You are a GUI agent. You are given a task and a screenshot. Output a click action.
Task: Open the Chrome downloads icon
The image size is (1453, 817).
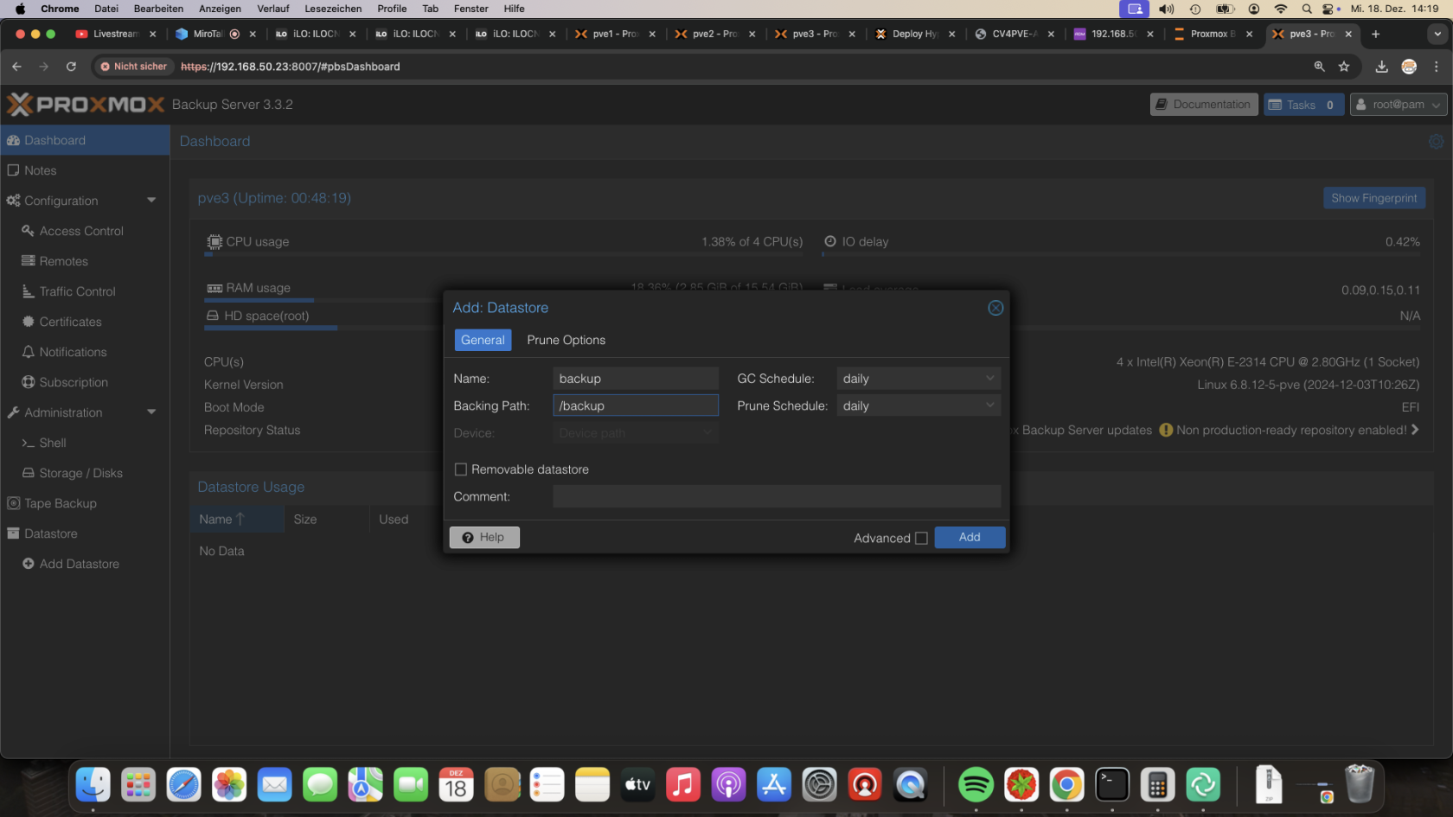point(1381,67)
